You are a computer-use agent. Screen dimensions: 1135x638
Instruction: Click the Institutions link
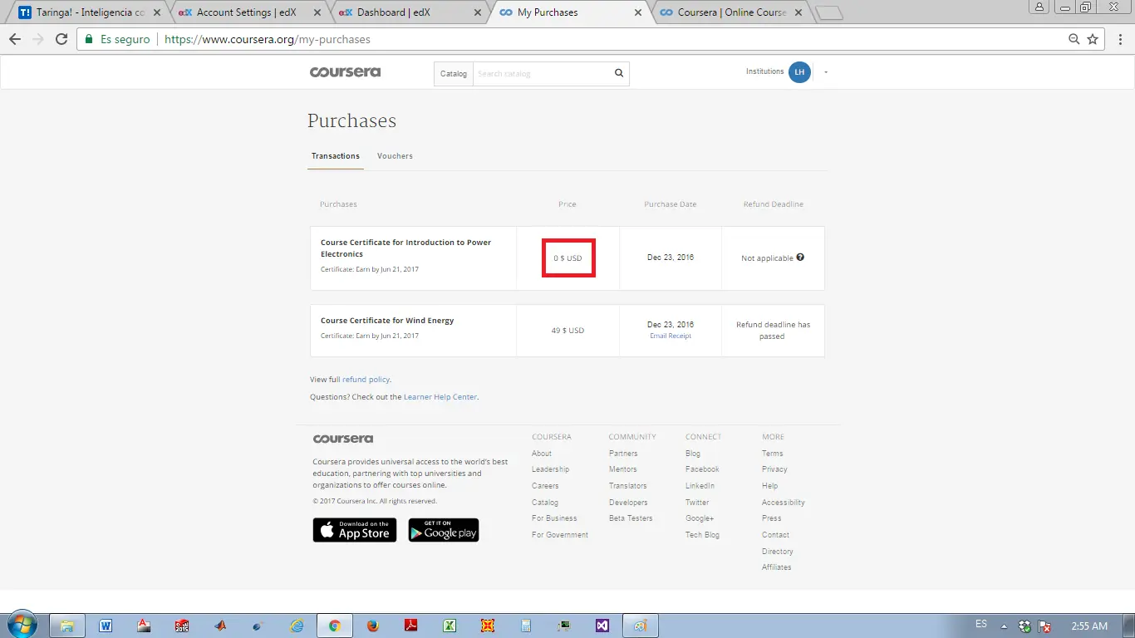(764, 71)
